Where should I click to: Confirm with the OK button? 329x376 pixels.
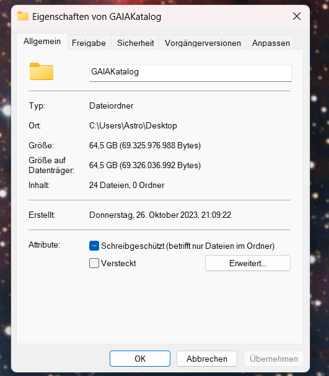coord(140,359)
